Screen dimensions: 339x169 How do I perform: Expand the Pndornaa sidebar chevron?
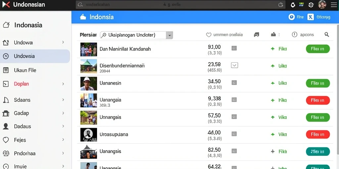[x=63, y=153]
